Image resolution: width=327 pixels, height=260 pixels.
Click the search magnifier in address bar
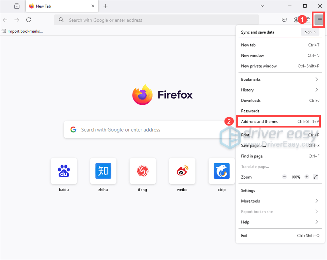click(61, 20)
